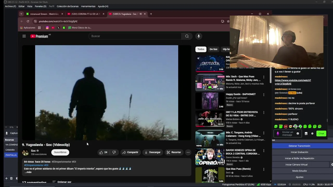333x187 pixels.
Task: Expand the browser tab search dropdown
Action: tap(21, 14)
